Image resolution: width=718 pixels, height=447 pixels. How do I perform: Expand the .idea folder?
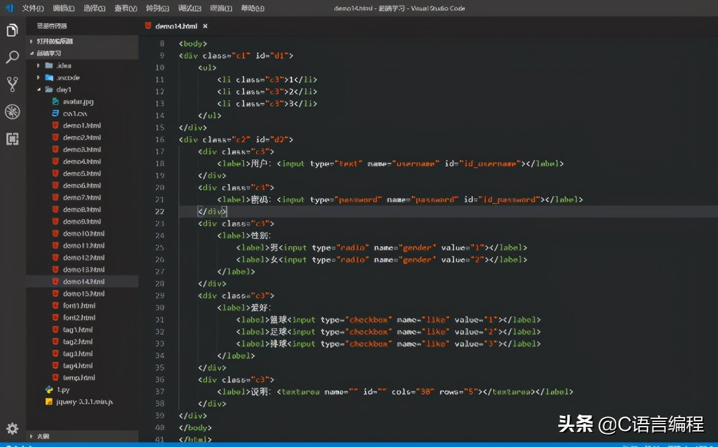39,65
